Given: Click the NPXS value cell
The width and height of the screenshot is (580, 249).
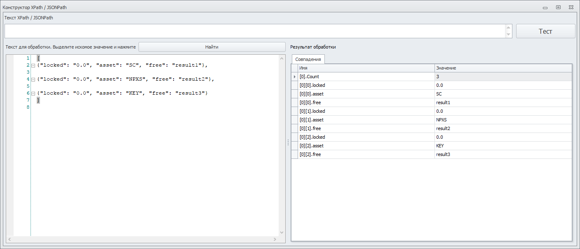Looking at the screenshot, I should [x=503, y=120].
